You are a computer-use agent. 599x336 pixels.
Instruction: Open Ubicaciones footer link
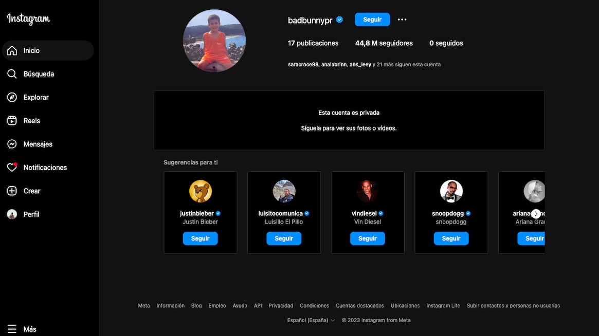[405, 306]
